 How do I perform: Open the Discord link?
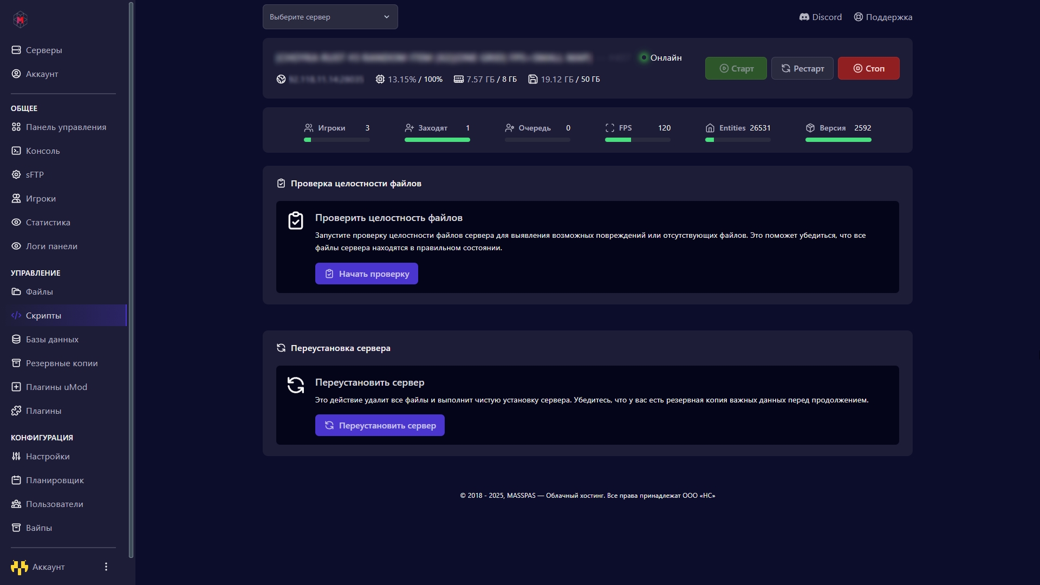click(x=820, y=17)
